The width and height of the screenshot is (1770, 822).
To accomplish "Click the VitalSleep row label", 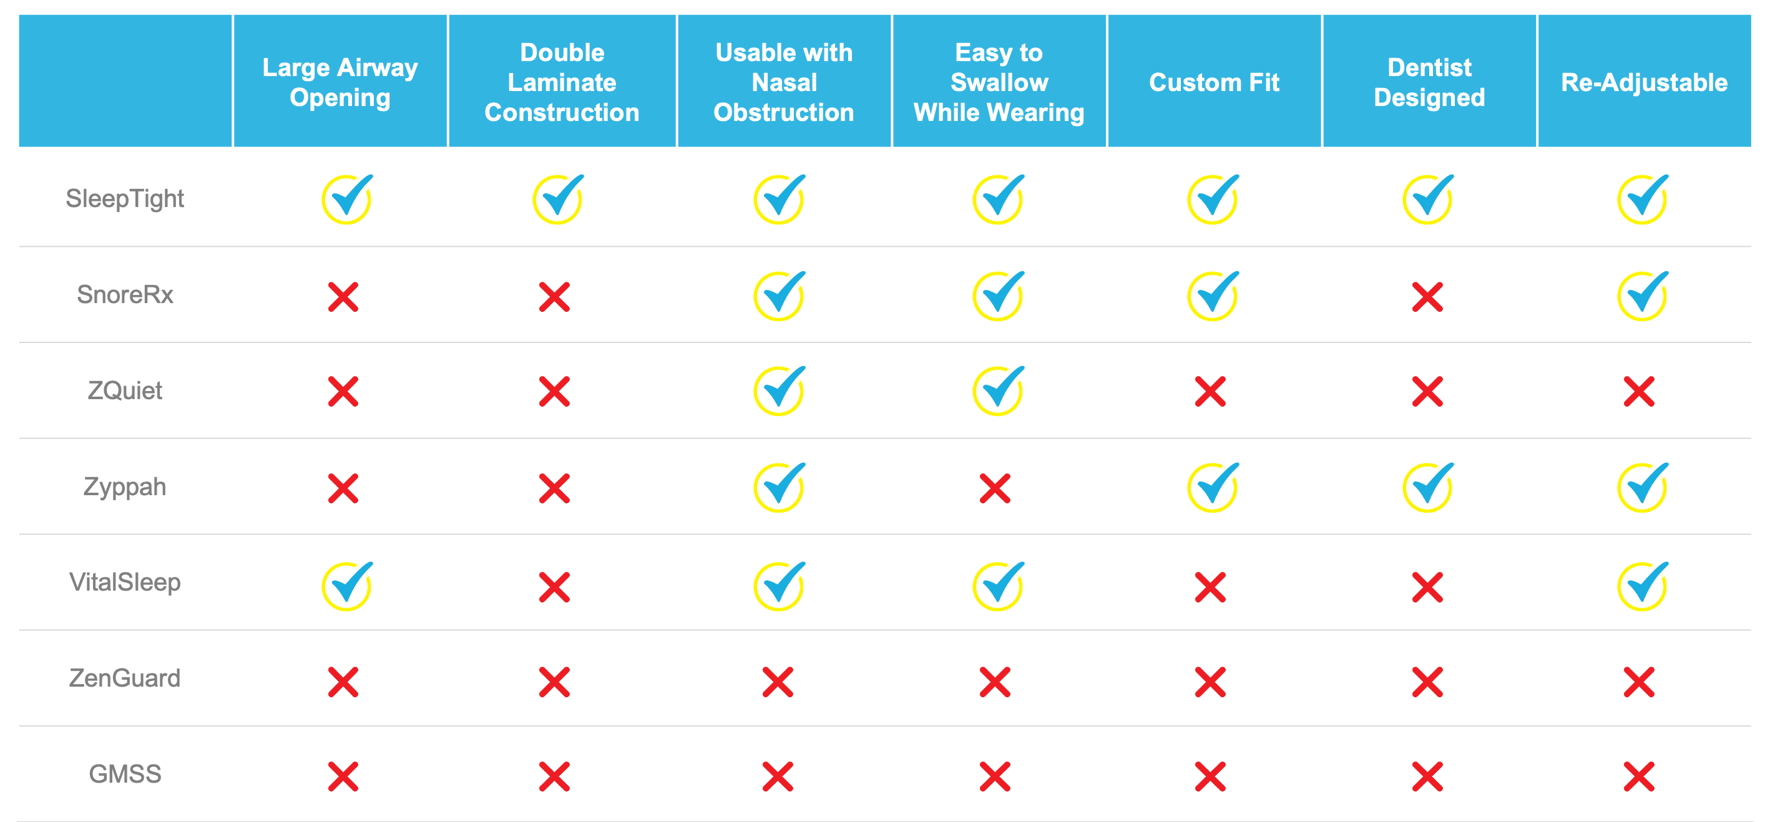I will click(125, 583).
